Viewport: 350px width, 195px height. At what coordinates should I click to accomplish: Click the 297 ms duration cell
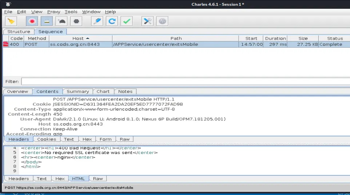point(275,44)
